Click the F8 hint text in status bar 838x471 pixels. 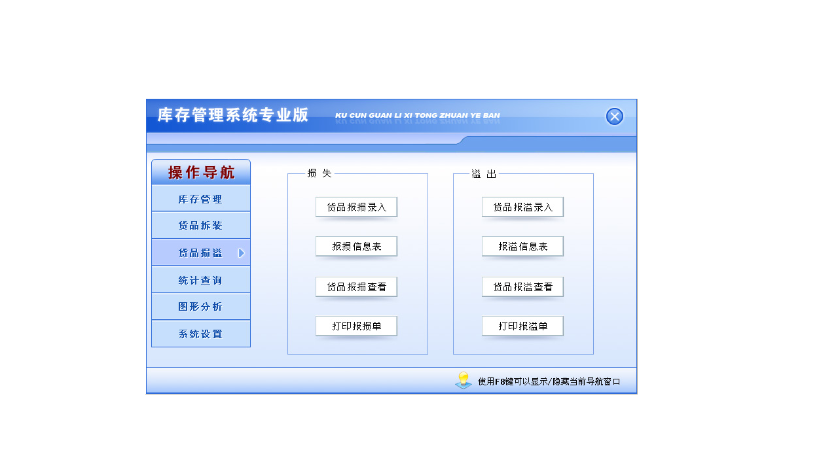click(547, 380)
